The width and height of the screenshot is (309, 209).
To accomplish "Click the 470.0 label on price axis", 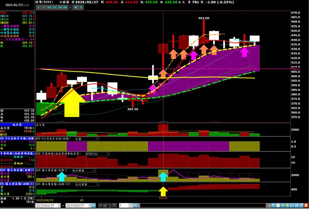I will coord(295,13).
